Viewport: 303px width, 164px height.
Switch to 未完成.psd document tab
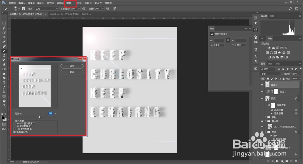click(x=69, y=14)
